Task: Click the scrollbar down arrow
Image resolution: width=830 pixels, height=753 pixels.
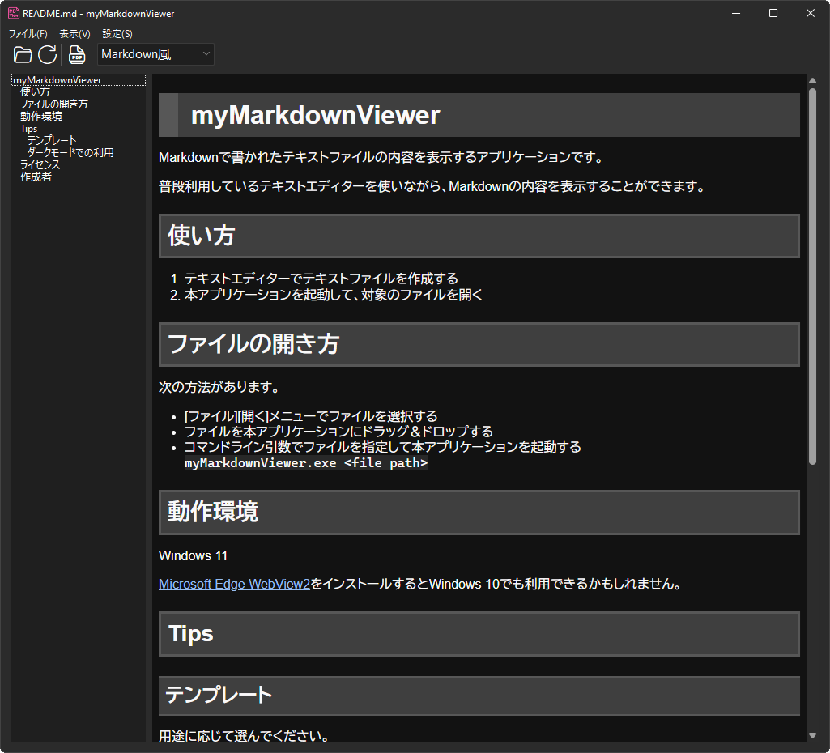Action: click(812, 735)
